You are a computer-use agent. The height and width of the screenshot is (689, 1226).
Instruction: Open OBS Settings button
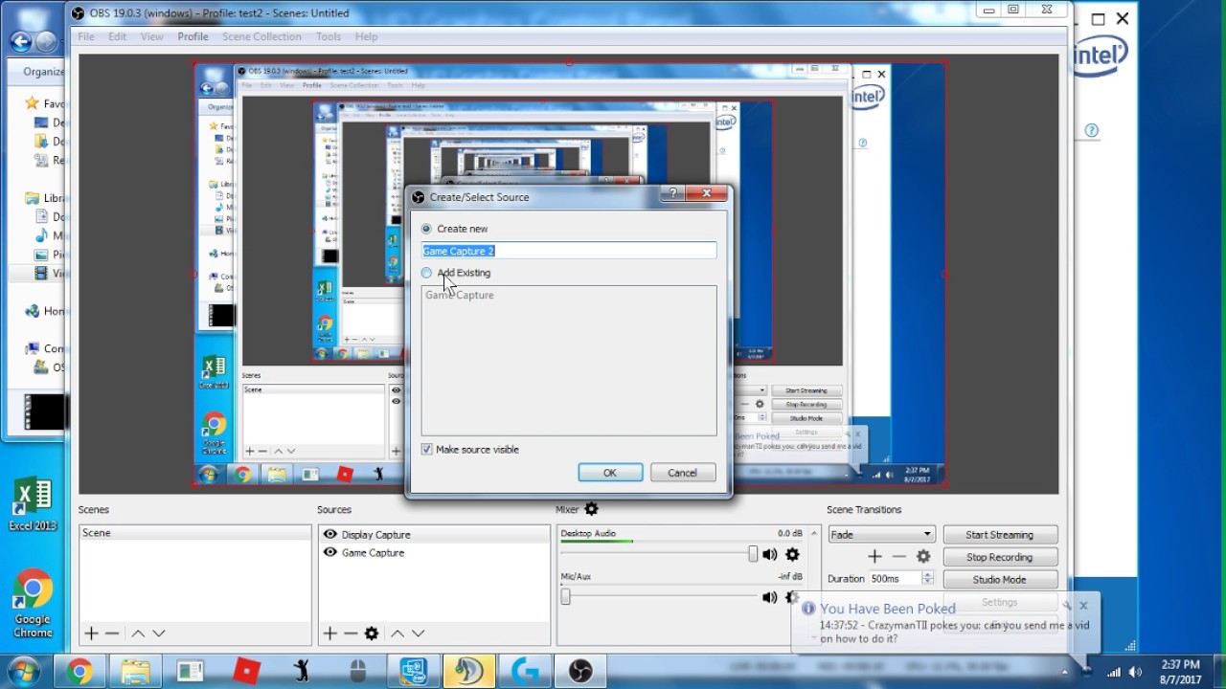(1000, 602)
